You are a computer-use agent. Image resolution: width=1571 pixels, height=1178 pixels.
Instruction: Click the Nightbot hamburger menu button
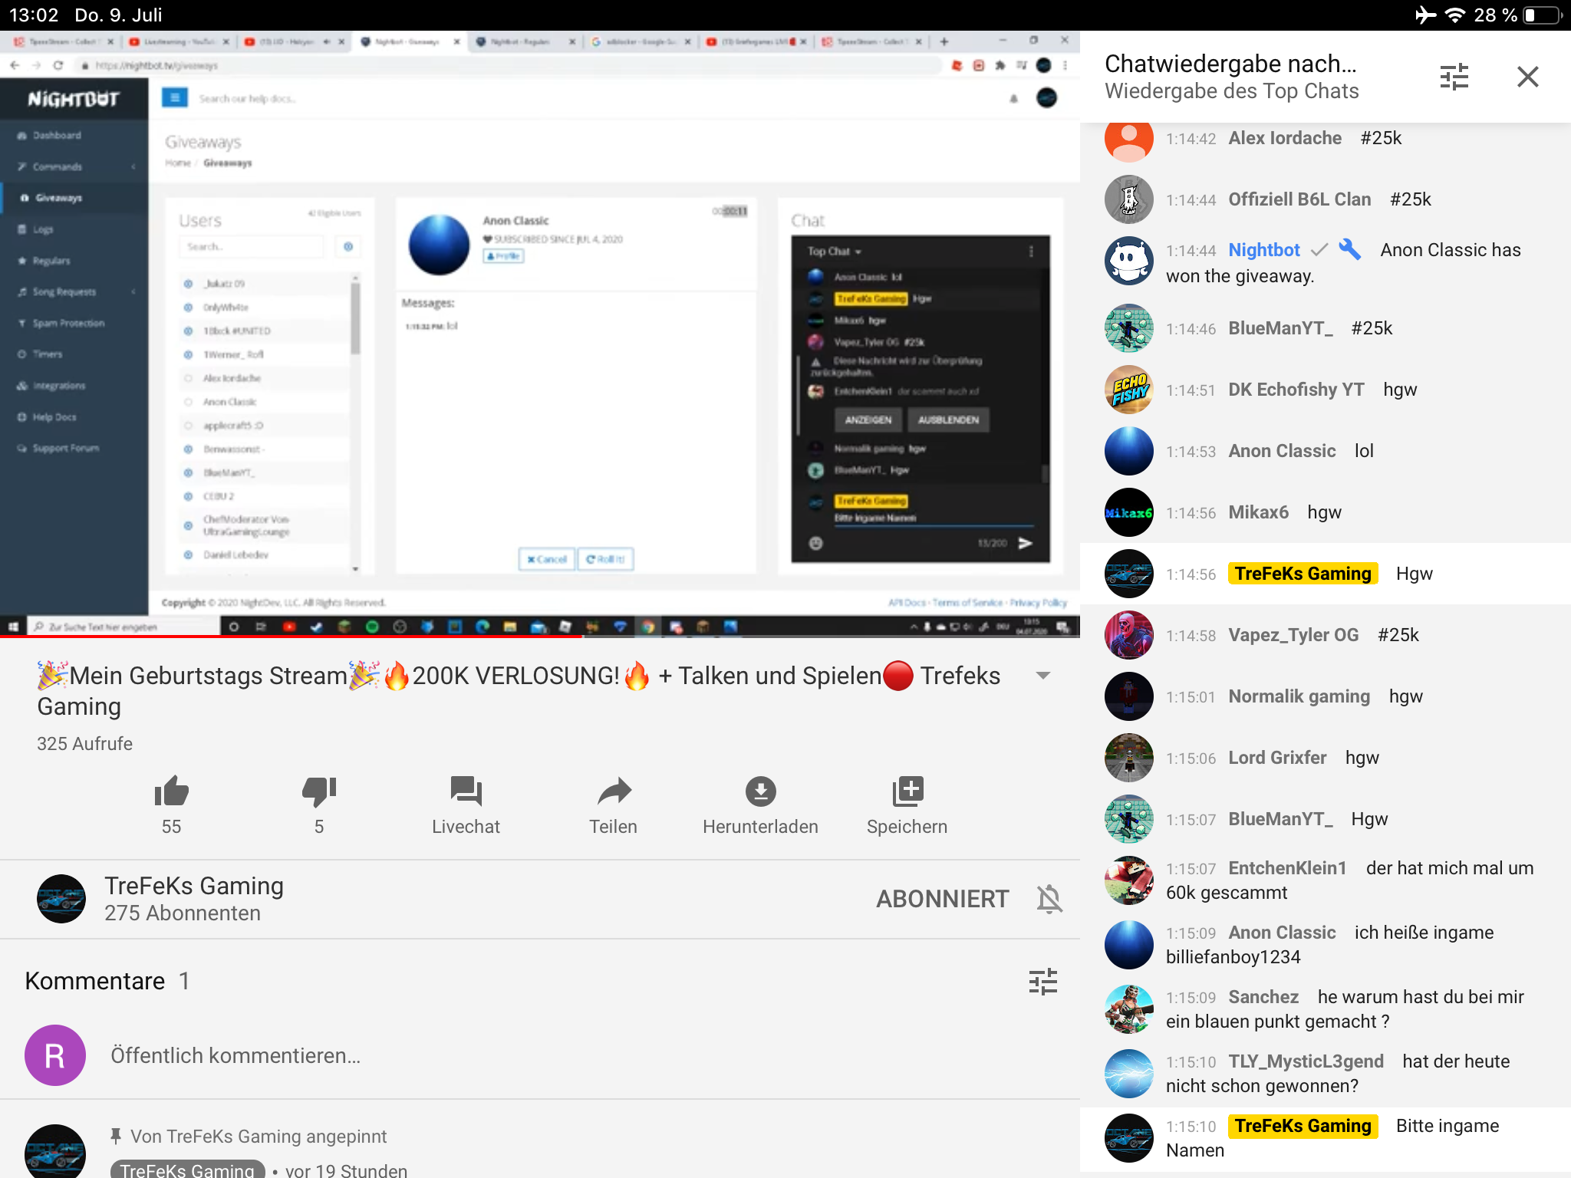click(x=174, y=97)
